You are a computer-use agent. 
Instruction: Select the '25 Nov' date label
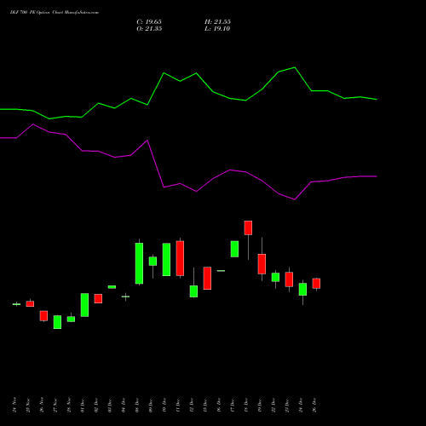click(28, 405)
